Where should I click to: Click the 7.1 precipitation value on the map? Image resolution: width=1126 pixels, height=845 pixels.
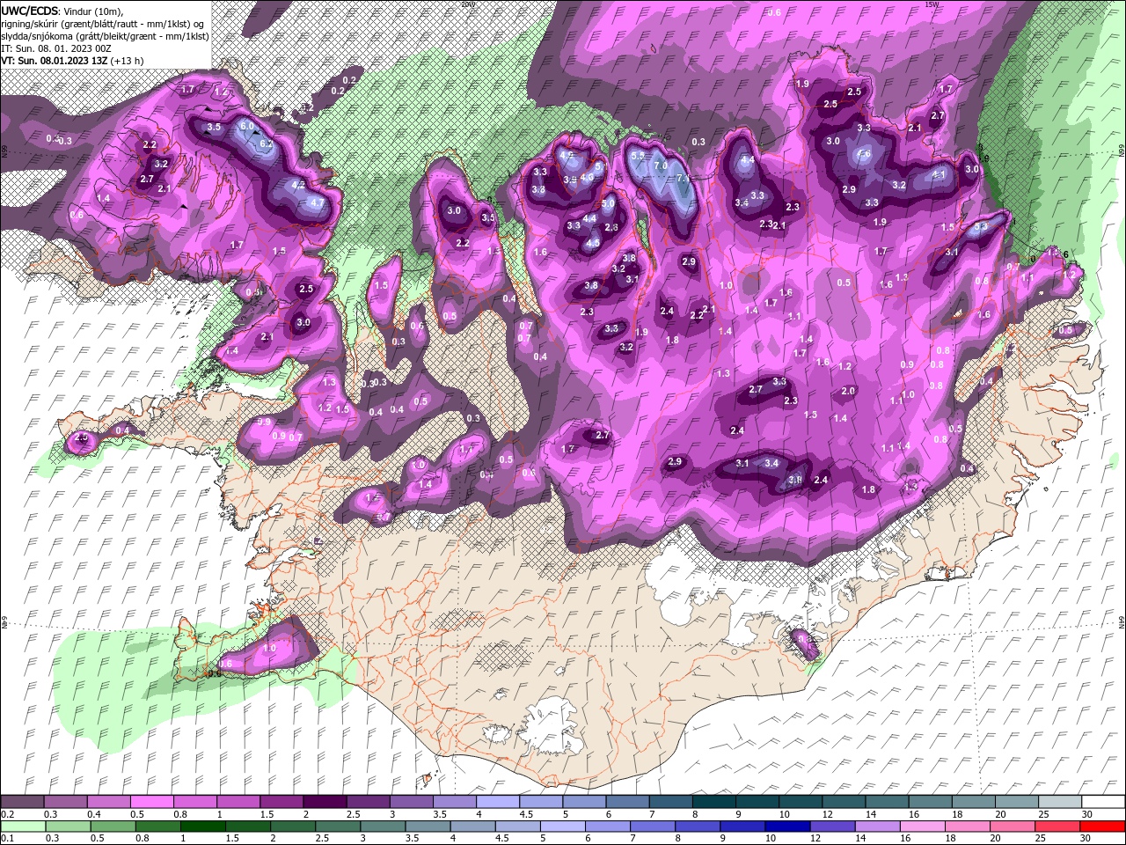pos(684,178)
